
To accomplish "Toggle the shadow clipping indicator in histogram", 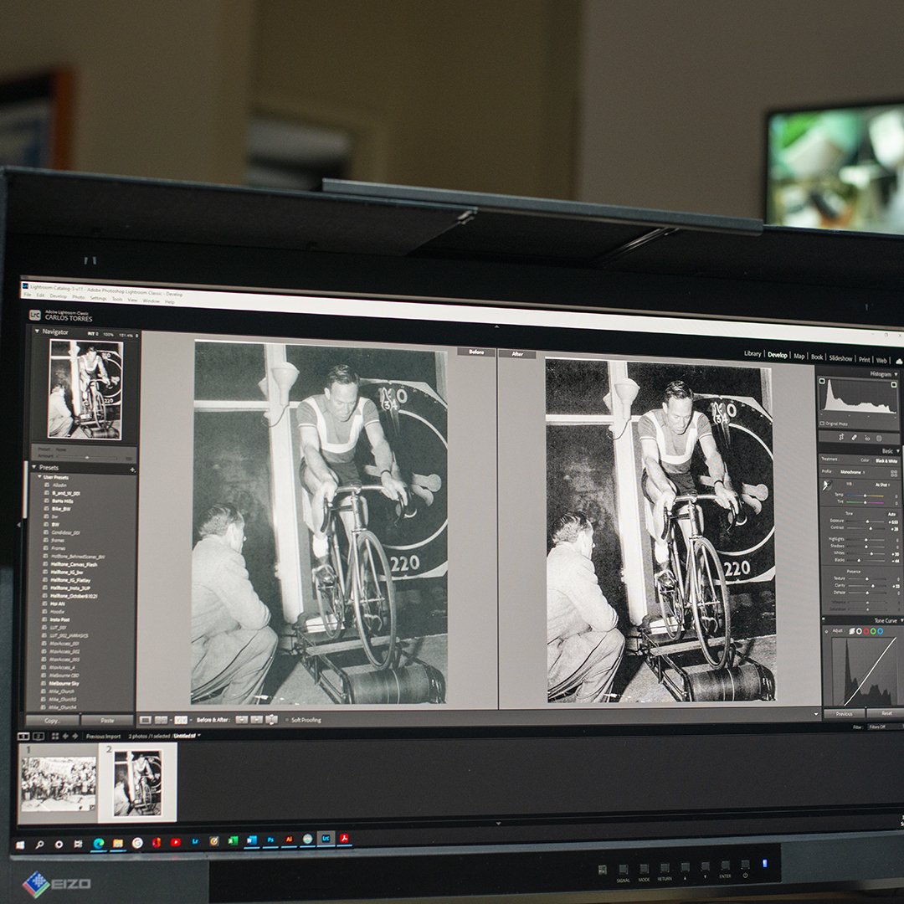I will [822, 381].
